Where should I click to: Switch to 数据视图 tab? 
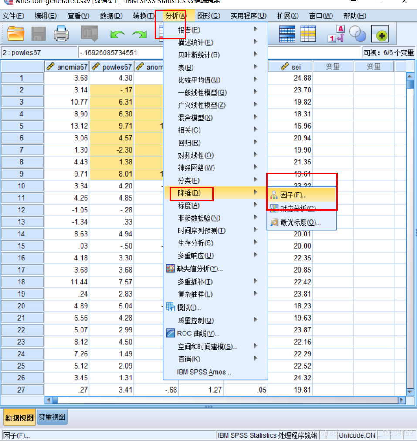(x=19, y=417)
